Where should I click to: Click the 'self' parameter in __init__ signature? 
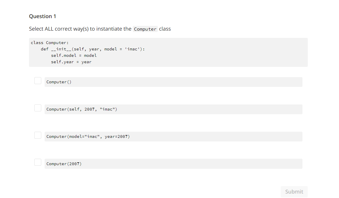click(79, 49)
